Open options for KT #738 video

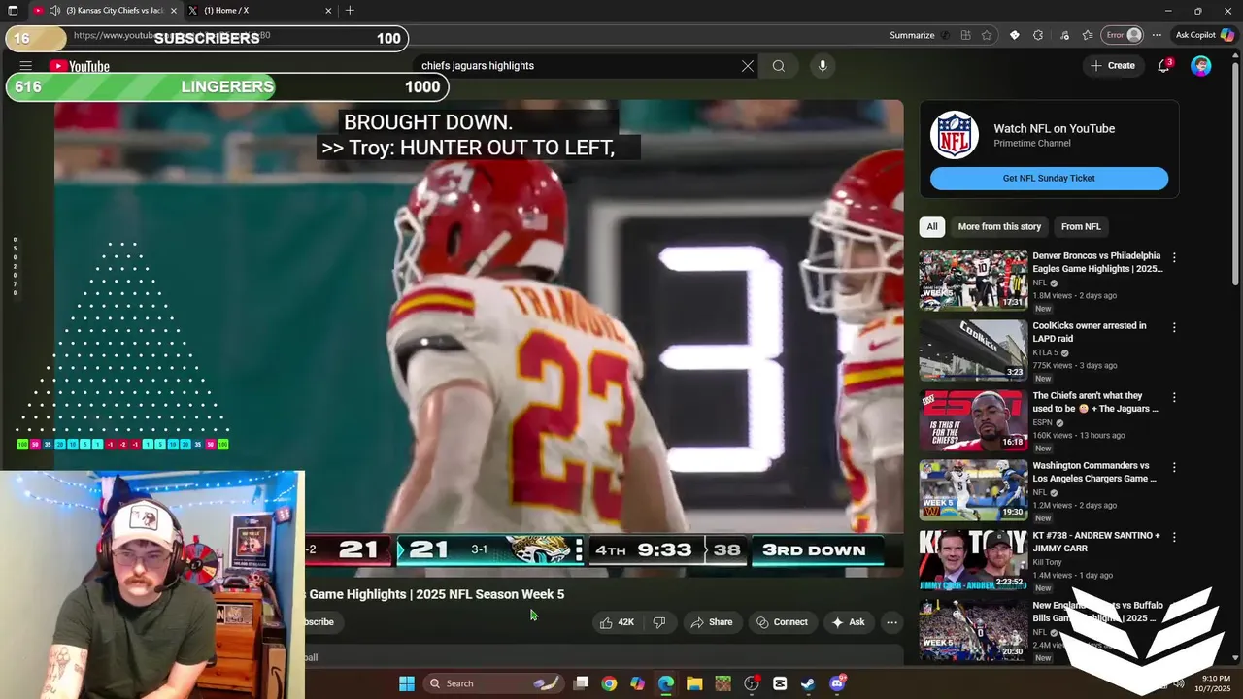point(1174,538)
